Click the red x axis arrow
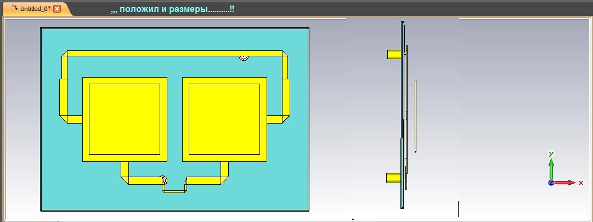593x222 pixels. coord(565,183)
